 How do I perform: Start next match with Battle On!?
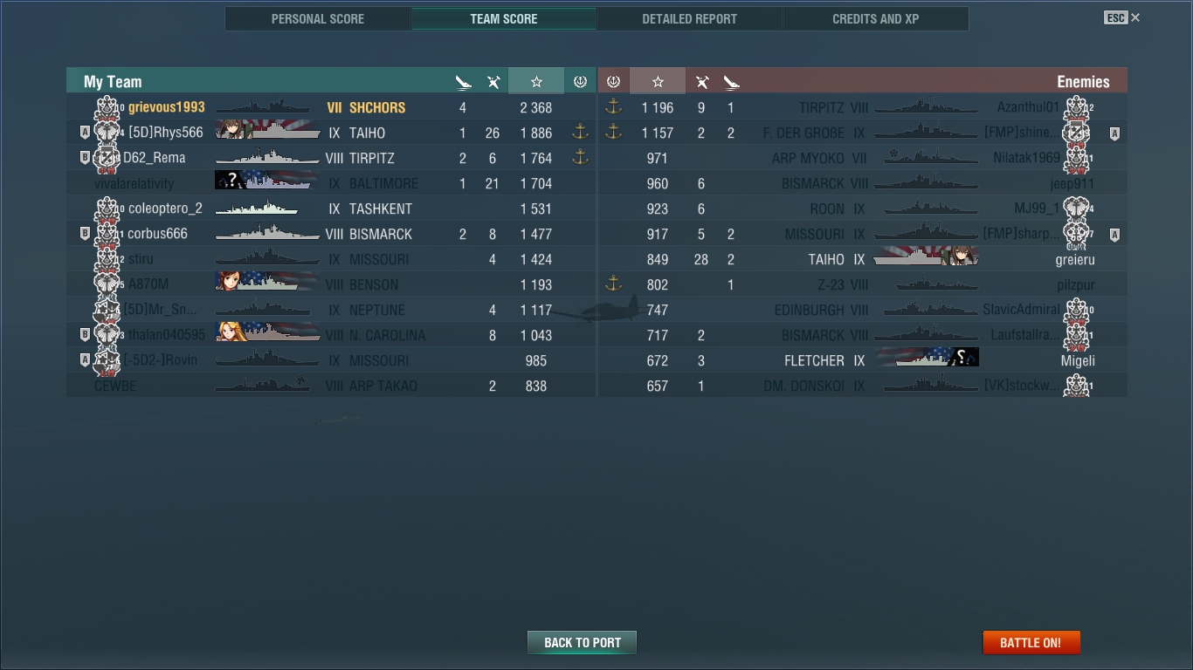point(1031,643)
